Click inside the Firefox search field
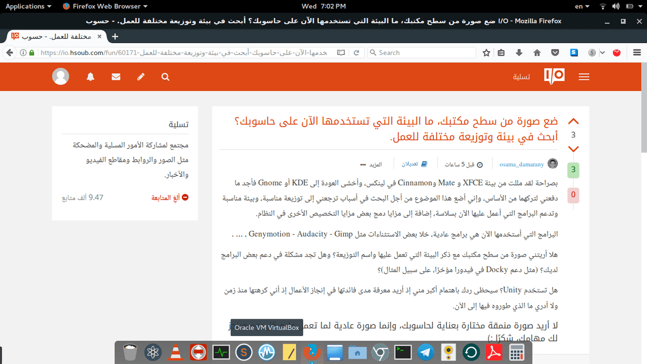Image resolution: width=647 pixels, height=364 pixels. [x=421, y=52]
